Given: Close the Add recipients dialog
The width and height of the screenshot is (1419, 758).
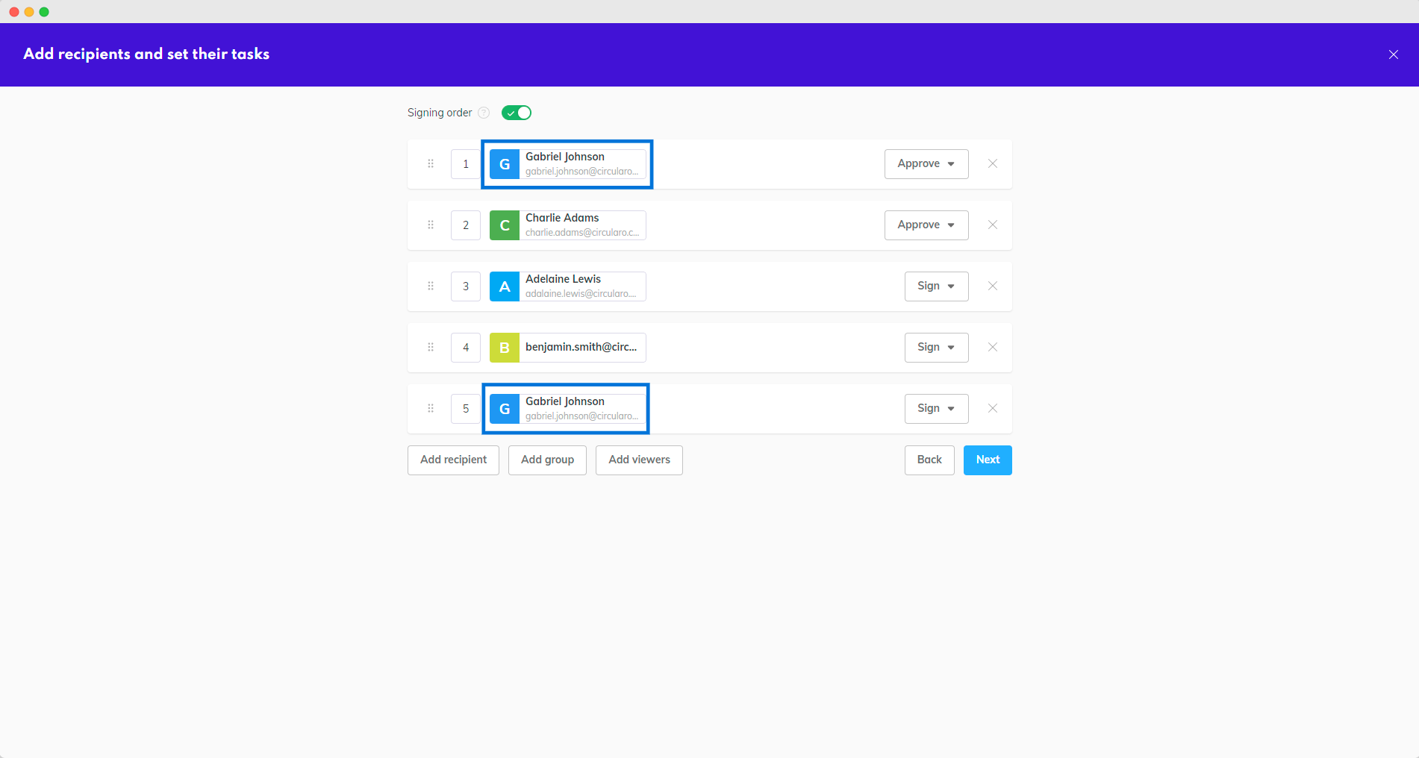Looking at the screenshot, I should click(1393, 54).
